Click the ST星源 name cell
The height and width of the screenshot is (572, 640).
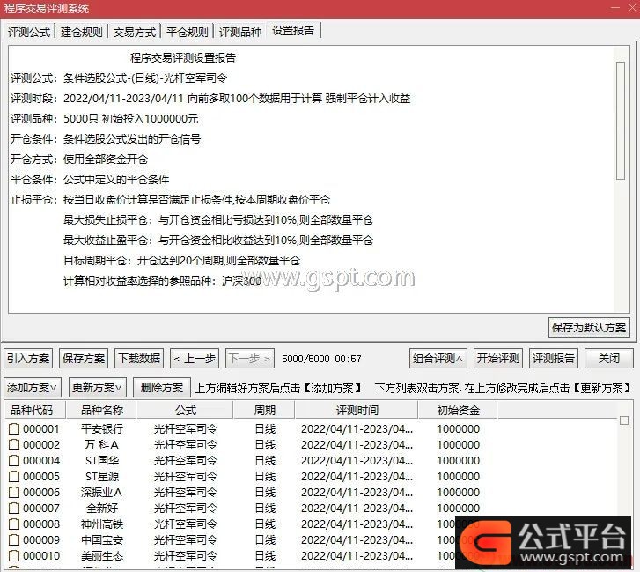pyautogui.click(x=101, y=477)
